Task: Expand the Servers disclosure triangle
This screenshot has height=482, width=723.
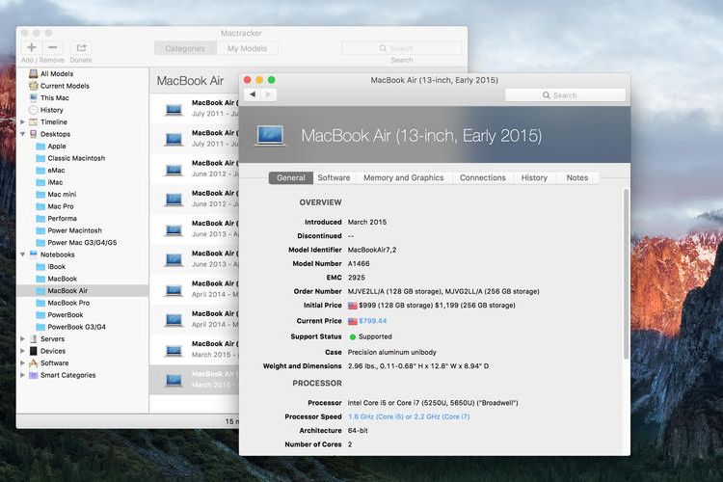Action: (22, 338)
